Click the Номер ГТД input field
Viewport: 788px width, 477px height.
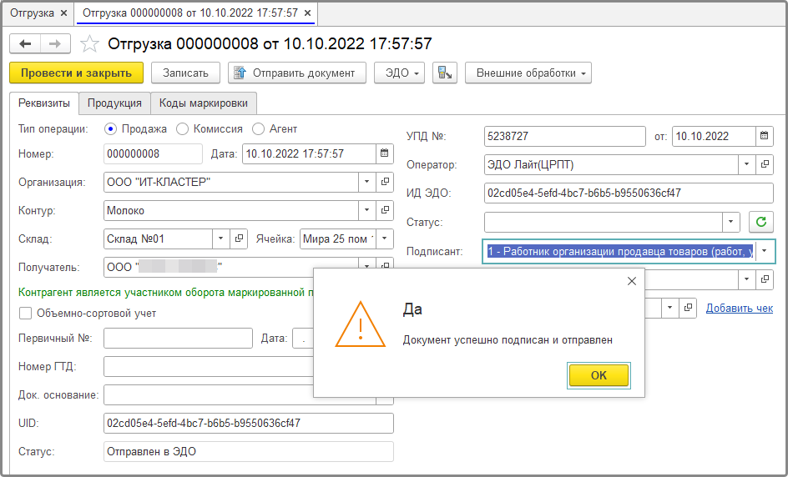pyautogui.click(x=209, y=367)
